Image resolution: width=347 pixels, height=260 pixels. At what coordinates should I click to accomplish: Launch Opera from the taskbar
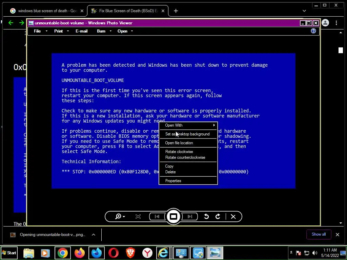click(x=114, y=253)
